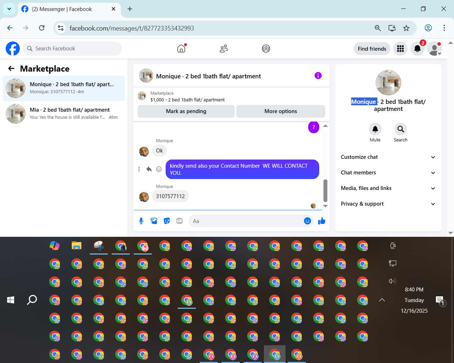Open Copilot from the taskbar
454x363 pixels.
(x=55, y=246)
